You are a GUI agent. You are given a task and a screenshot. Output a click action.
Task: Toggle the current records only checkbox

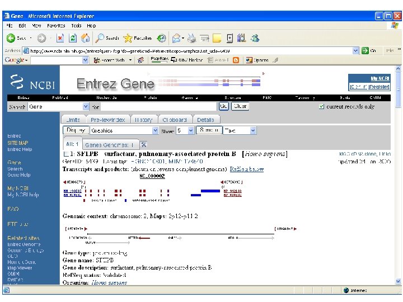pyautogui.click(x=321, y=107)
